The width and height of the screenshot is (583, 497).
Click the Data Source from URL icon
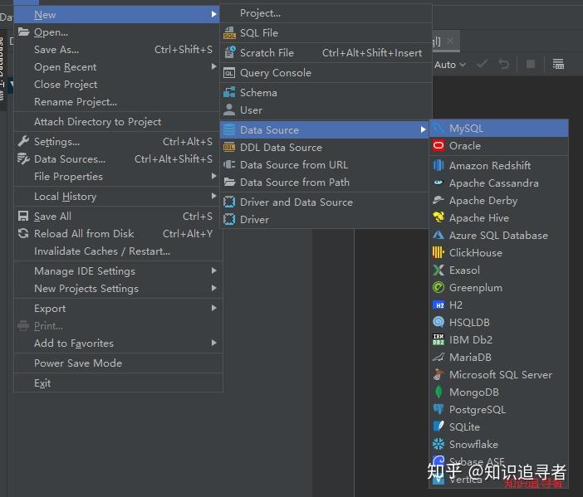pyautogui.click(x=229, y=164)
